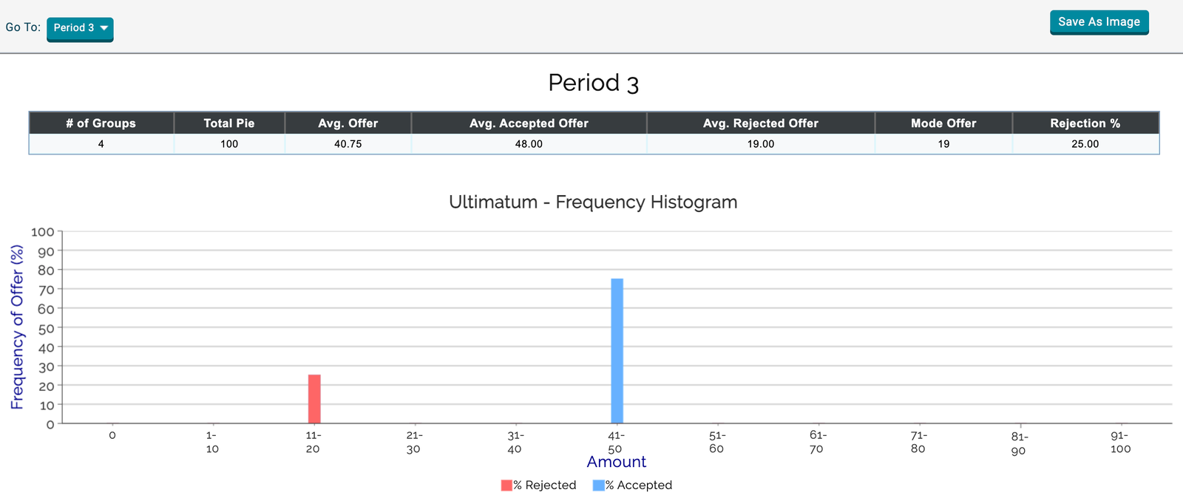Select the Rejection % column header
The height and width of the screenshot is (501, 1183).
pos(1085,123)
